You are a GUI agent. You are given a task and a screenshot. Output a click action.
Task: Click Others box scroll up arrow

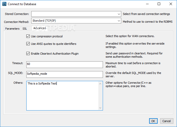(100, 84)
